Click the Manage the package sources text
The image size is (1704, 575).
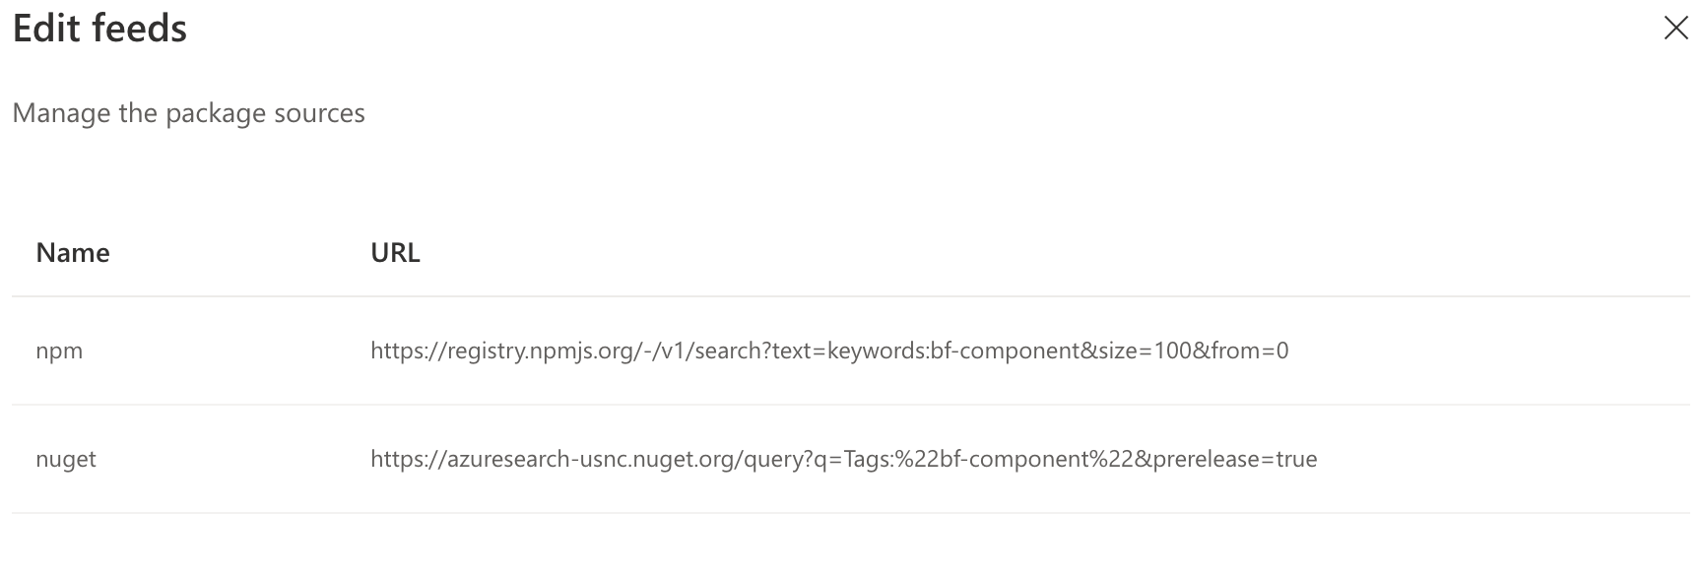pyautogui.click(x=187, y=113)
